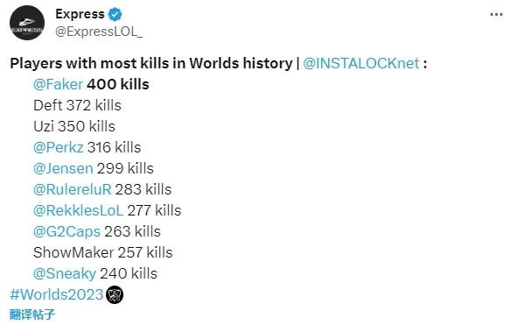518x325 pixels.
Task: Open the @INSTALOCKnet mention
Action: click(x=360, y=63)
